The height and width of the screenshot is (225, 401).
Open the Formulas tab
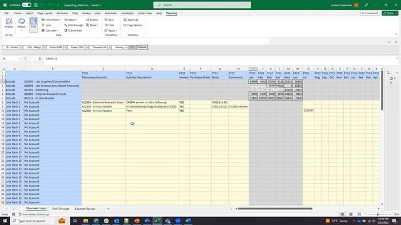click(x=62, y=13)
